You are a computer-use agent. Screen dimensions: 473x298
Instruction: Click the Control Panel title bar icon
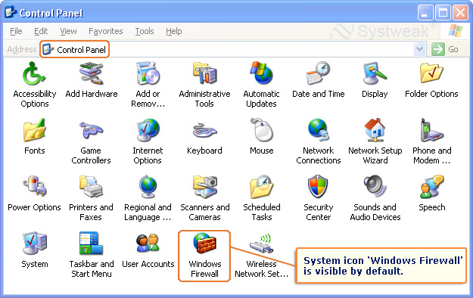pyautogui.click(x=11, y=12)
